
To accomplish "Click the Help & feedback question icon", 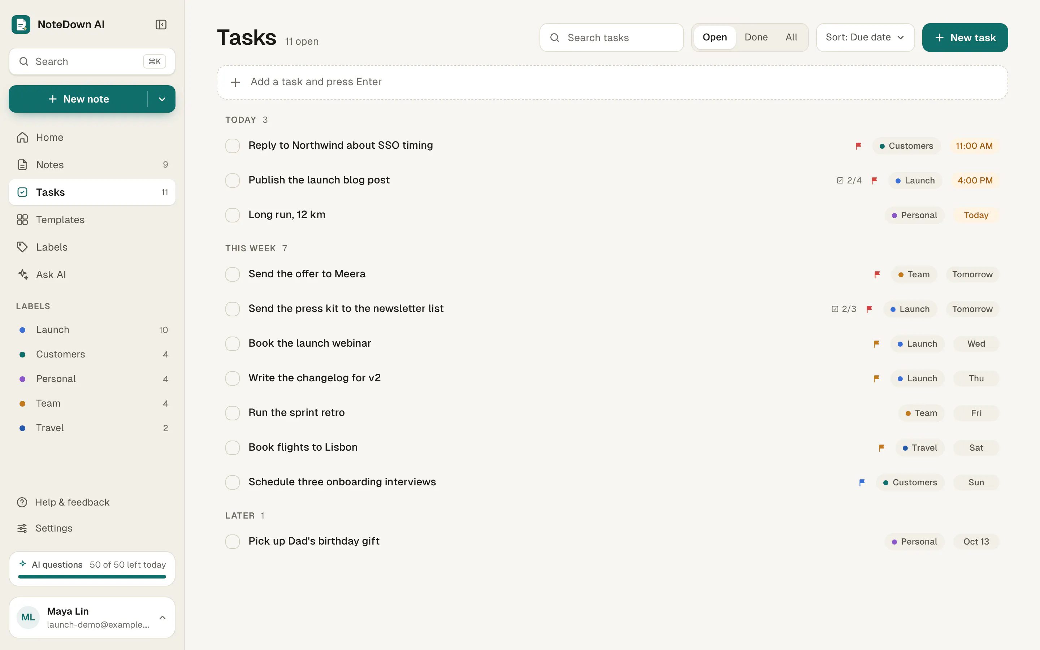I will click(x=22, y=502).
